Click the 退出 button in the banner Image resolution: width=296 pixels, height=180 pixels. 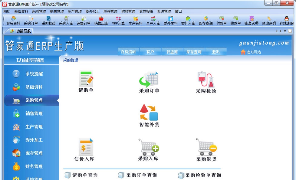(x=216, y=51)
